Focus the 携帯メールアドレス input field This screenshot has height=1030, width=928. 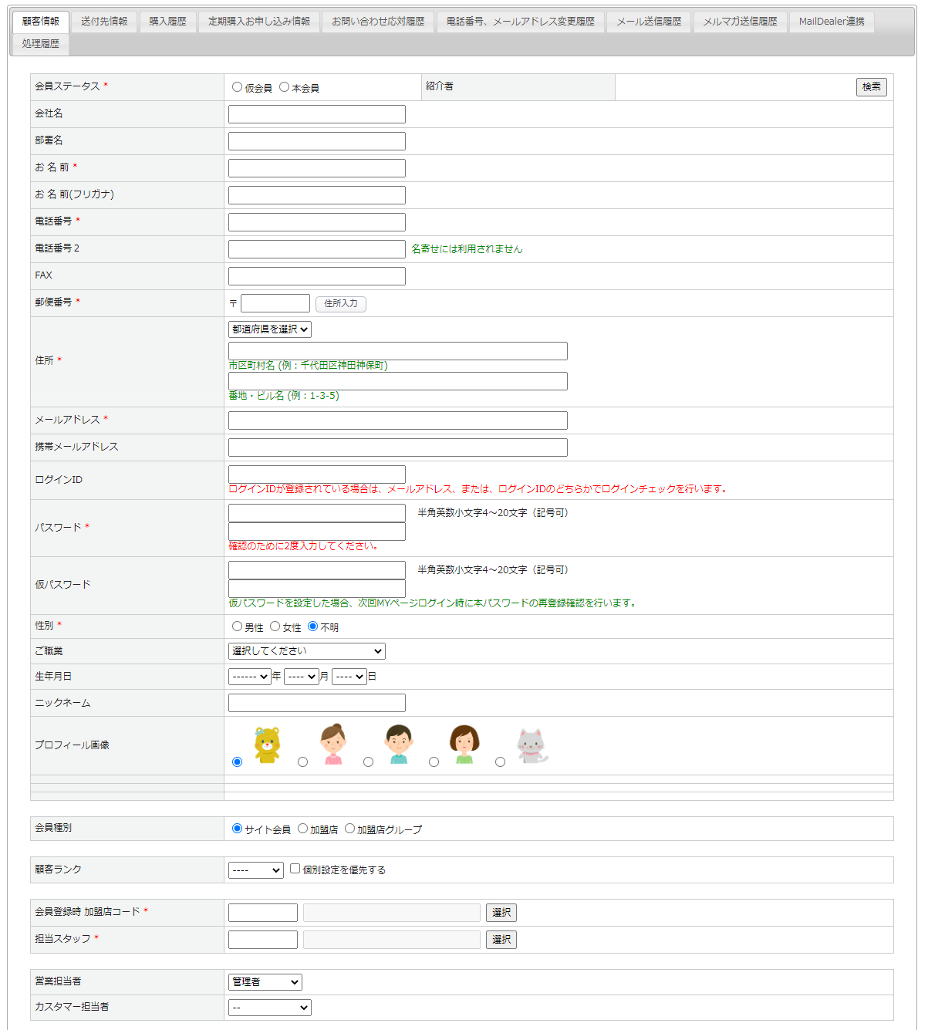[x=398, y=447]
